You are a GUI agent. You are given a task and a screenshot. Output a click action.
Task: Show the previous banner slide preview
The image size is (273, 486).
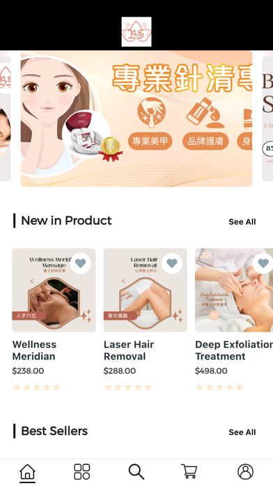click(6, 119)
